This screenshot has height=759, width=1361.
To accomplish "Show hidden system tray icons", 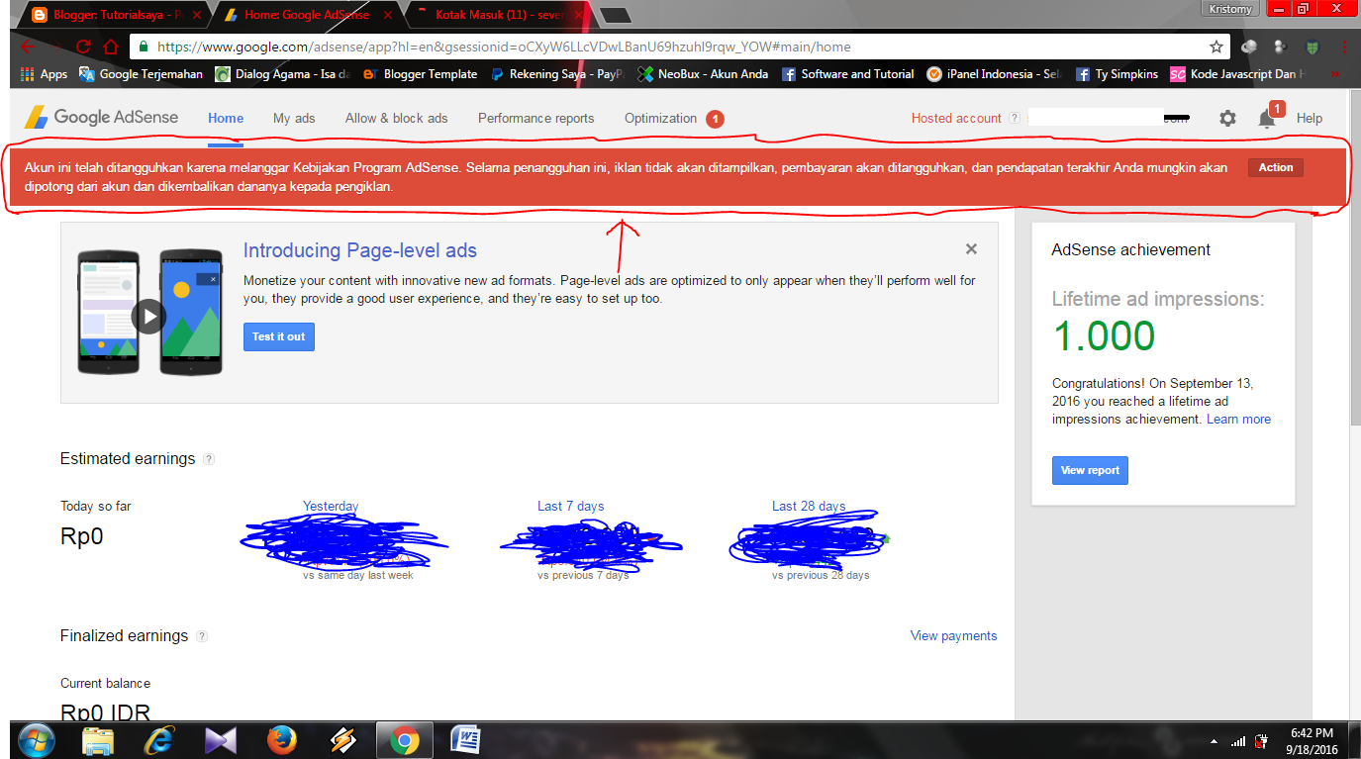I will click(x=1215, y=741).
